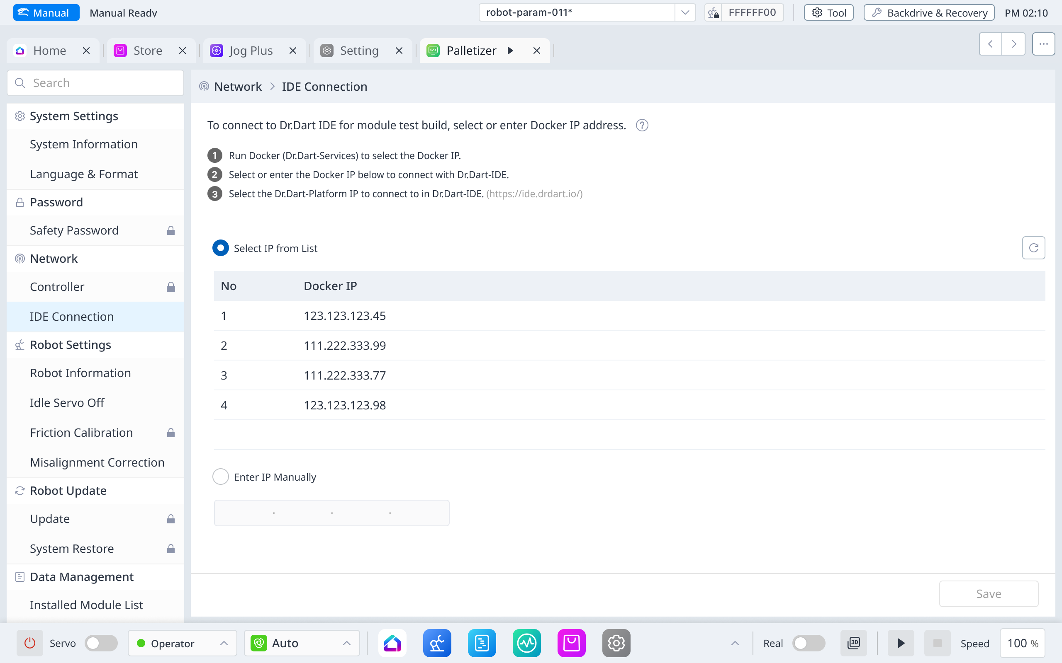The height and width of the screenshot is (663, 1062).
Task: Toggle the Real mode switch
Action: [x=809, y=643]
